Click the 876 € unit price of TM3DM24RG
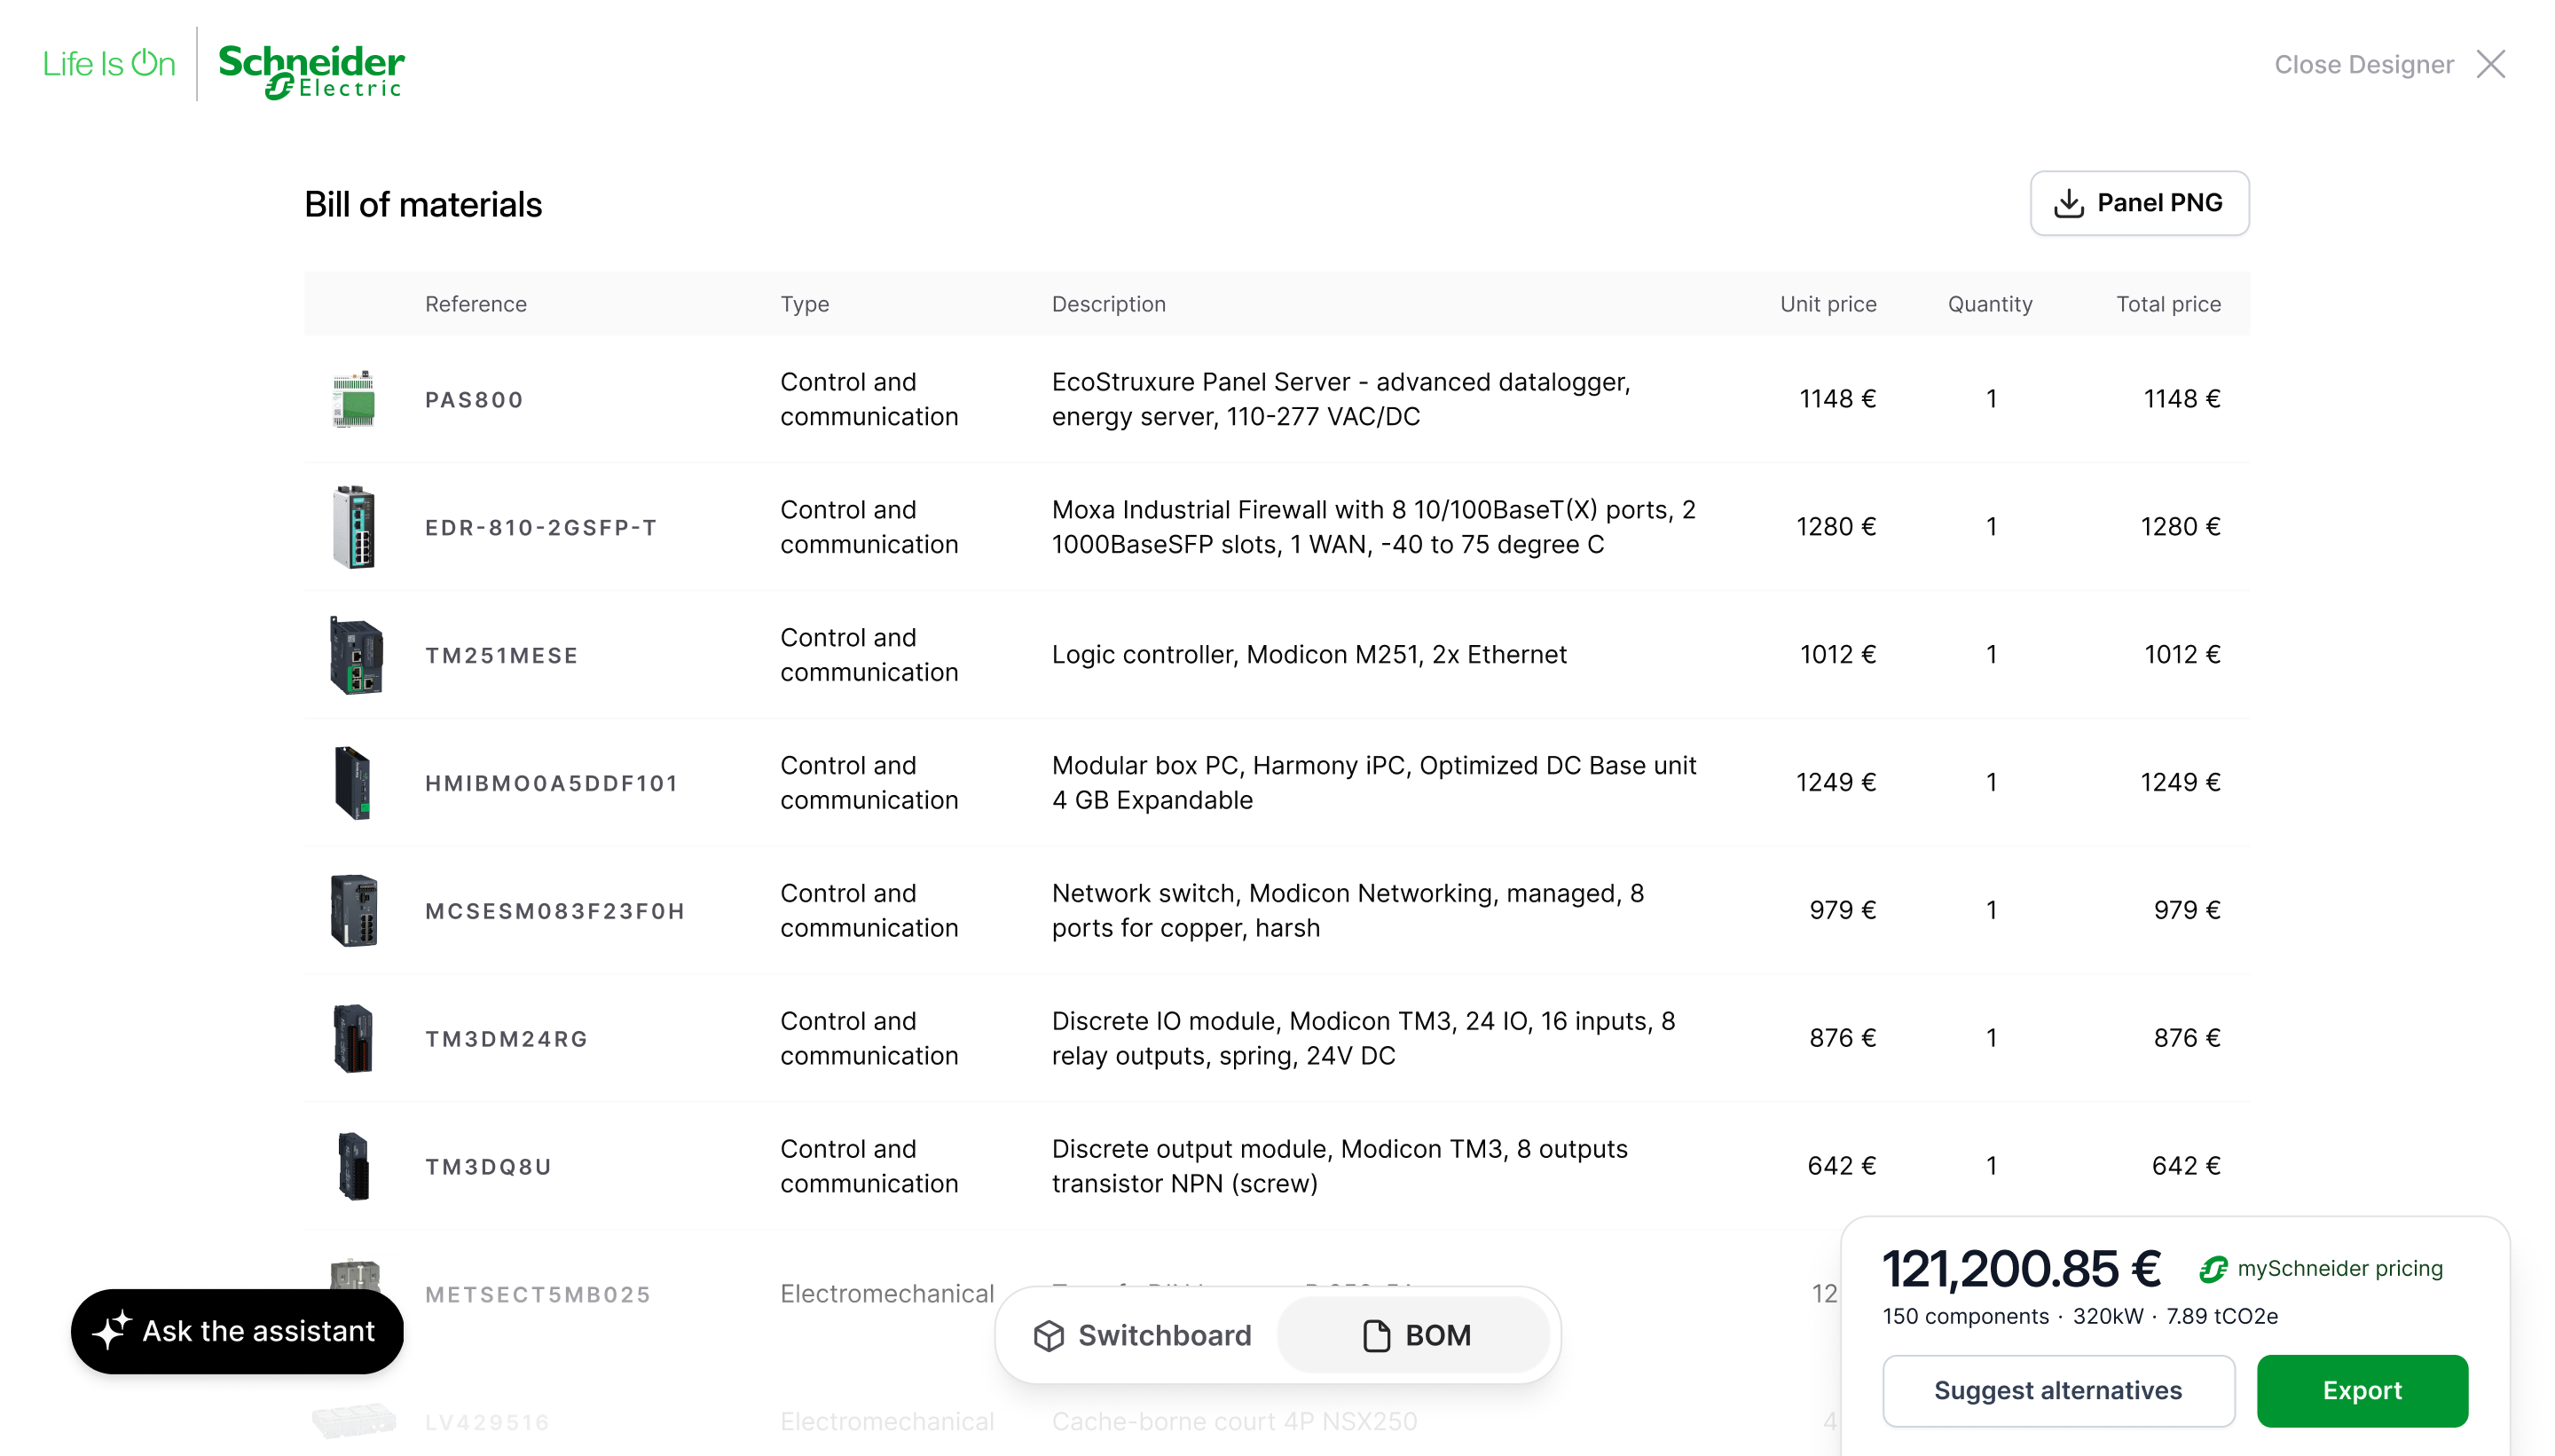 point(1843,1039)
